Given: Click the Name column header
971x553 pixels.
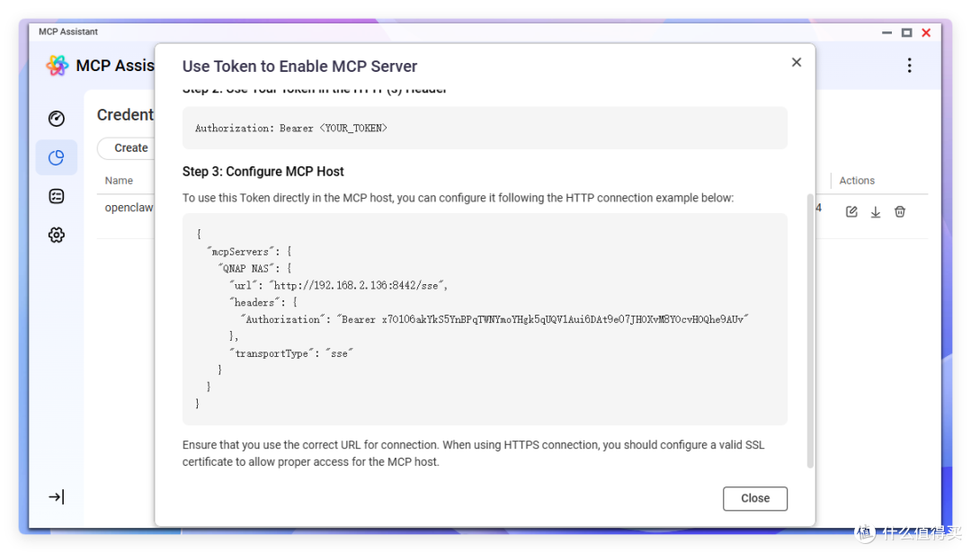Looking at the screenshot, I should click(119, 180).
